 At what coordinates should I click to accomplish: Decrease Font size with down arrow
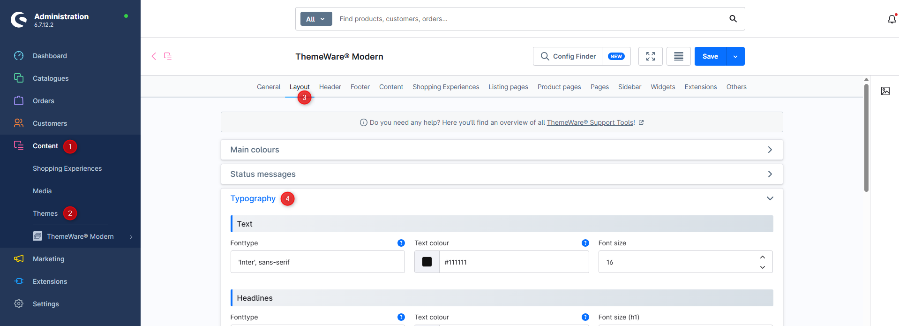pos(763,267)
